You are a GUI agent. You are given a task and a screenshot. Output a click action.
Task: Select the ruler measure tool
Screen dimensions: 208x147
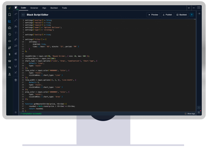pyautogui.click(x=16, y=39)
